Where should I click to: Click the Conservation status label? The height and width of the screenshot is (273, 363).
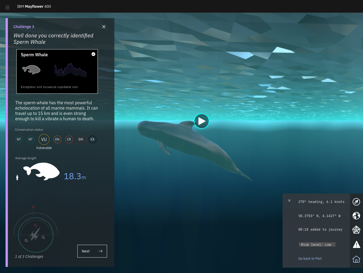[x=29, y=130]
